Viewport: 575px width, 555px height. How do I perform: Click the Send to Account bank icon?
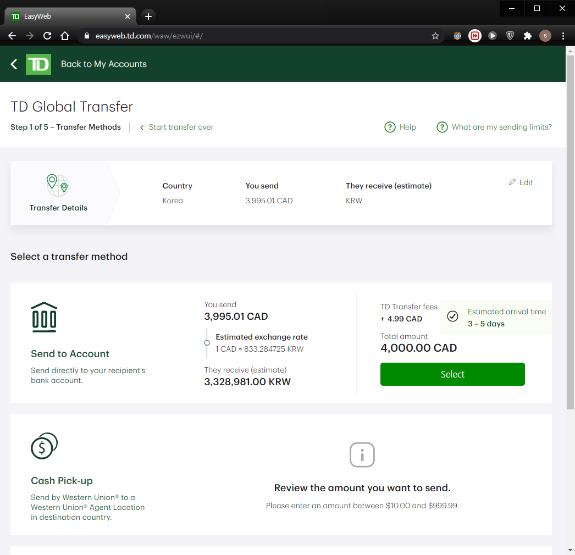pyautogui.click(x=45, y=317)
